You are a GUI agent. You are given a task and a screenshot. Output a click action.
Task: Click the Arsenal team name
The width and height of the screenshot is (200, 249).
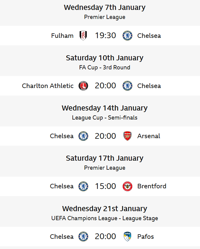pos(149,136)
